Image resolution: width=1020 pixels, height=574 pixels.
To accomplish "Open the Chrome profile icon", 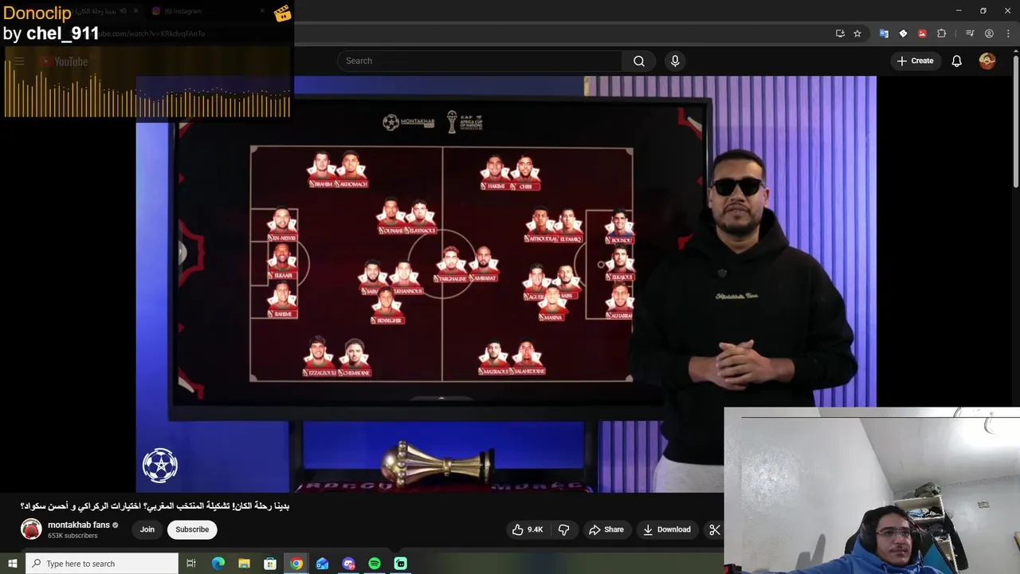I will pyautogui.click(x=989, y=33).
